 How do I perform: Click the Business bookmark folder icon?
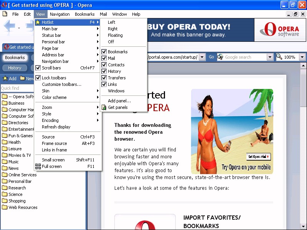pyautogui.click(x=5, y=103)
